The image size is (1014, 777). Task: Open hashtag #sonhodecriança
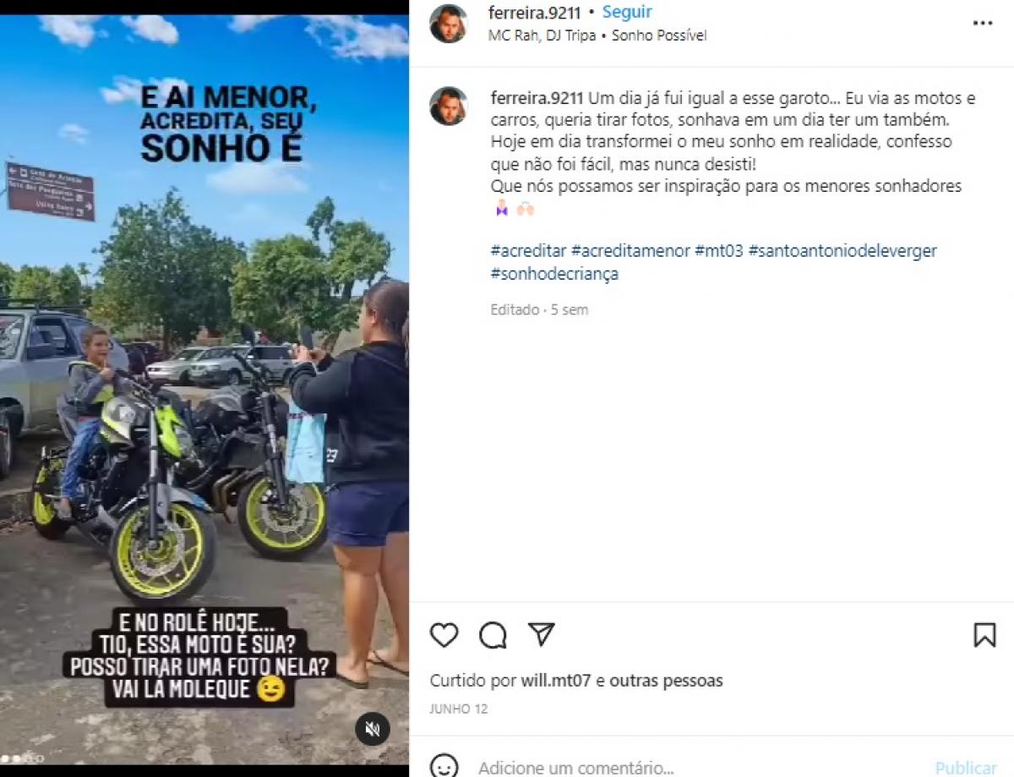pos(554,274)
